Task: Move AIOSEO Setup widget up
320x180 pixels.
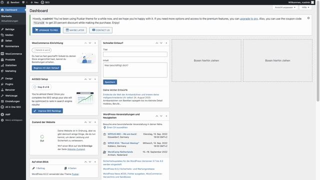Action: (85, 79)
